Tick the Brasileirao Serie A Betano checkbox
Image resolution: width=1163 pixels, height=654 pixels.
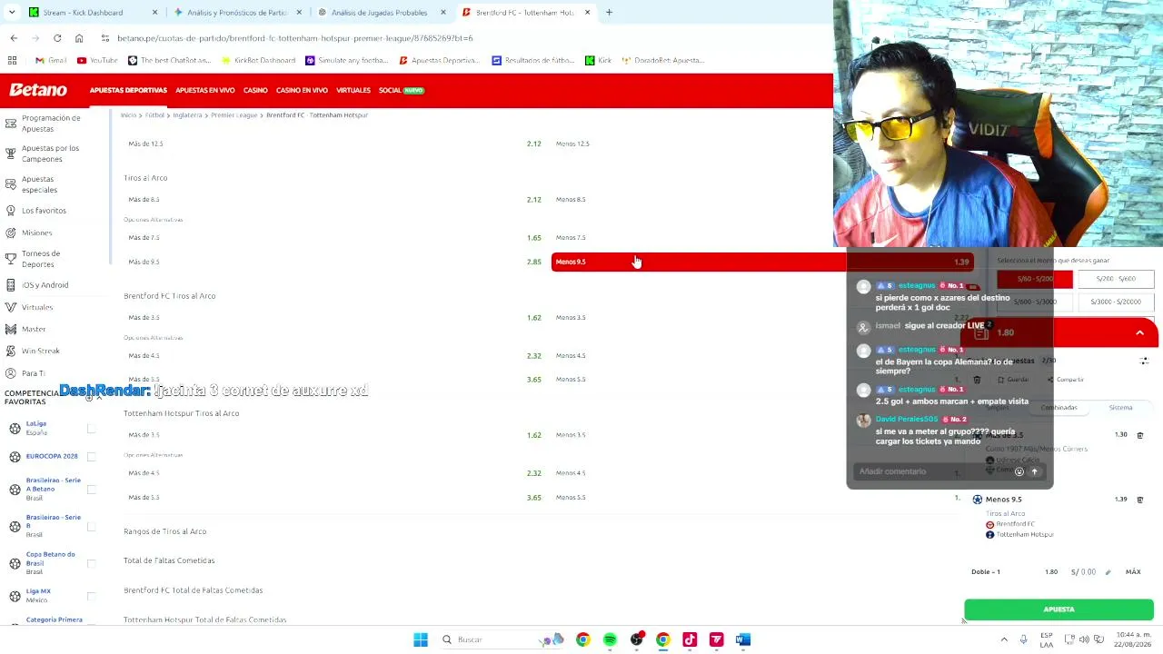pos(91,490)
